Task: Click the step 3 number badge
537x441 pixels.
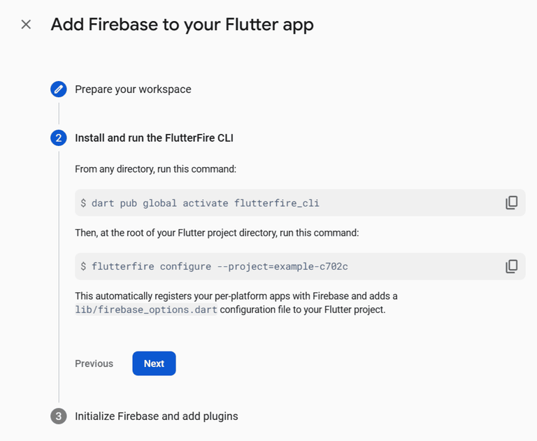Action: [59, 417]
